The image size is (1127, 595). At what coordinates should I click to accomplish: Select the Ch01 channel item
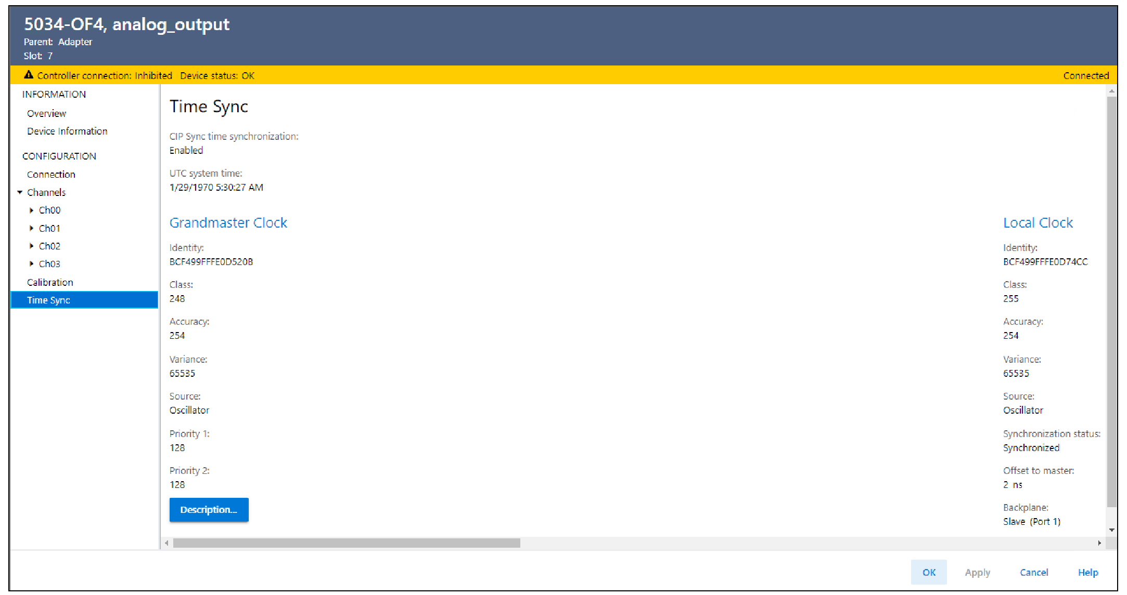(49, 228)
